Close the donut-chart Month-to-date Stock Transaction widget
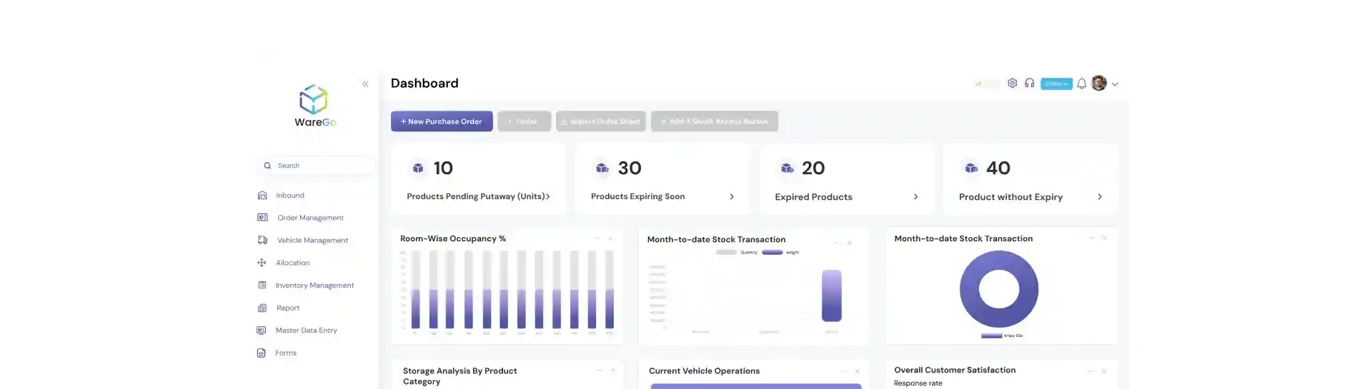The width and height of the screenshot is (1372, 389). click(1104, 238)
